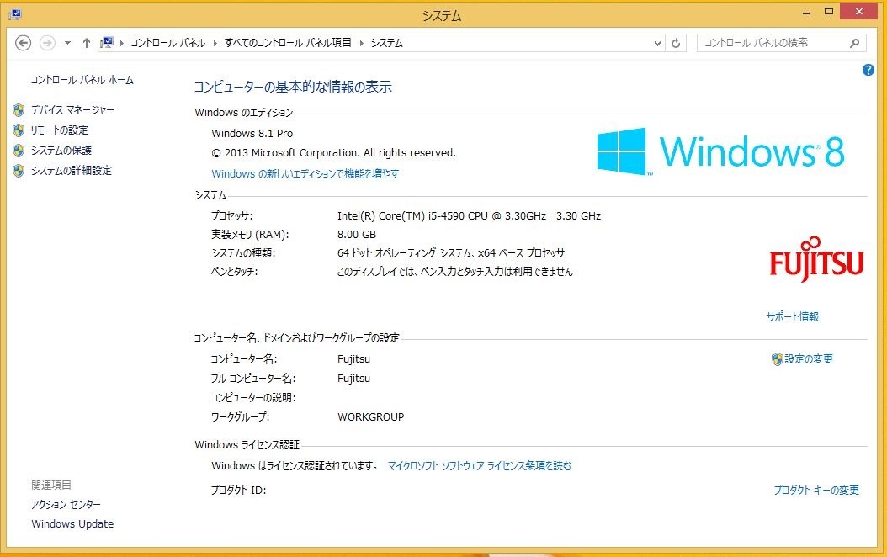Open デバイス マネージャー link
Screen dimensions: 887x557
(72, 110)
